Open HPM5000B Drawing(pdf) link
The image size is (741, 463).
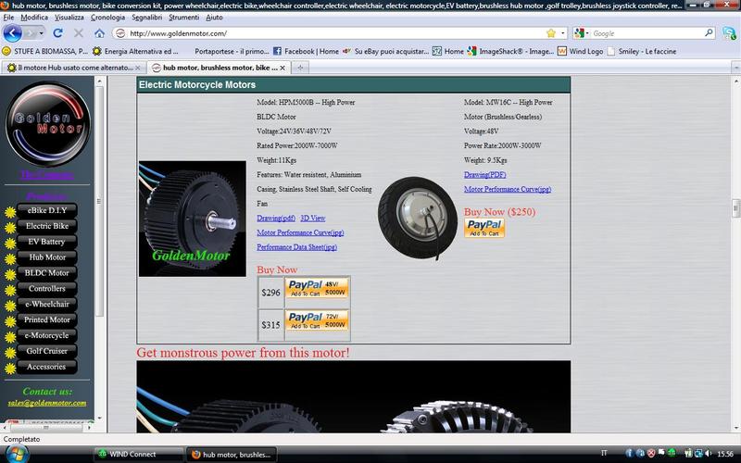tap(276, 218)
